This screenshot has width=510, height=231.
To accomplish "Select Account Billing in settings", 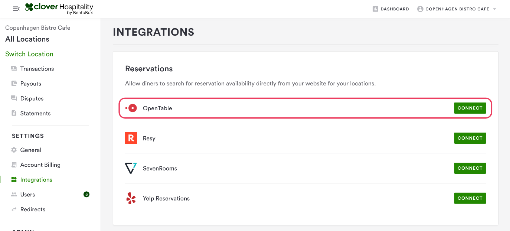I will 40,165.
